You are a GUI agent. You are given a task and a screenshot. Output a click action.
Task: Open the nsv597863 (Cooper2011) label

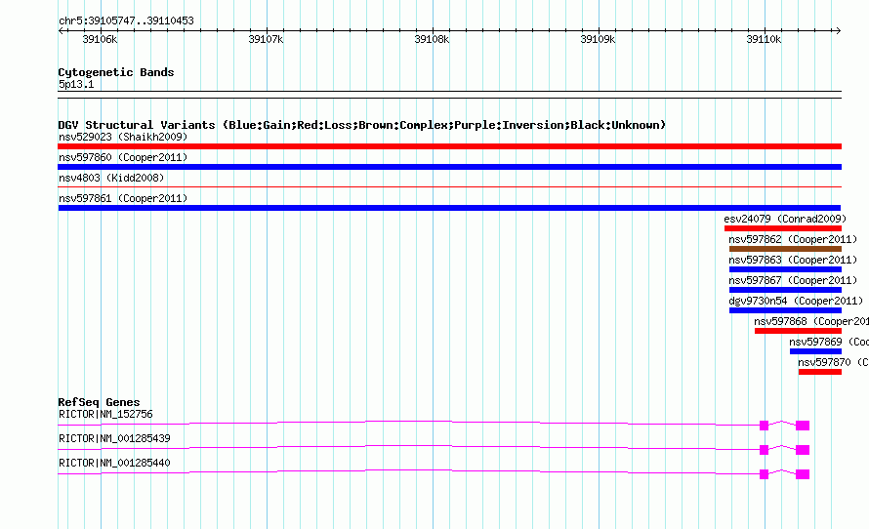(x=793, y=260)
